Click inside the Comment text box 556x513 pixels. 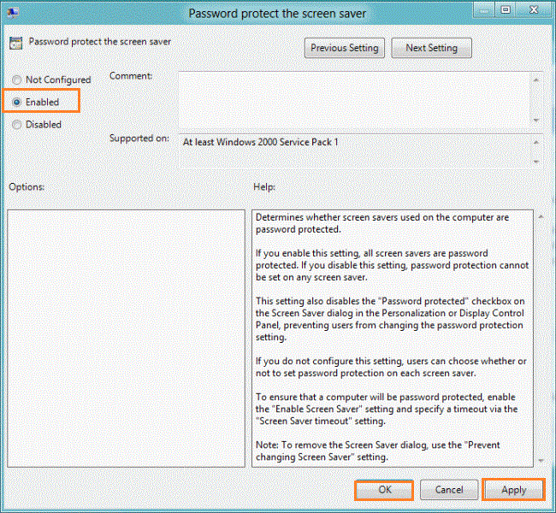tap(354, 100)
